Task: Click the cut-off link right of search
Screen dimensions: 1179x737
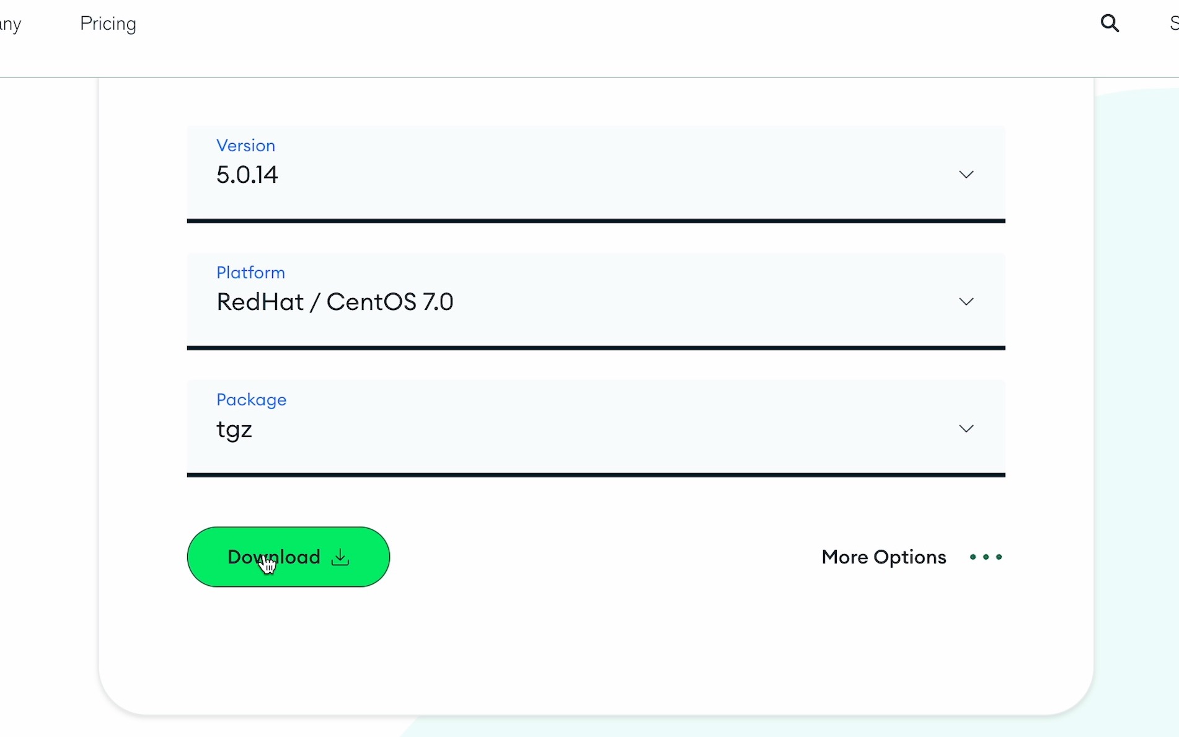Action: (1174, 24)
